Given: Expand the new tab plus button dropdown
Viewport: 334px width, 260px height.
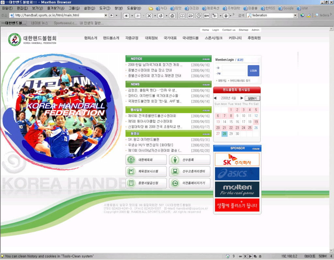Looking at the screenshot, I should [220, 16].
